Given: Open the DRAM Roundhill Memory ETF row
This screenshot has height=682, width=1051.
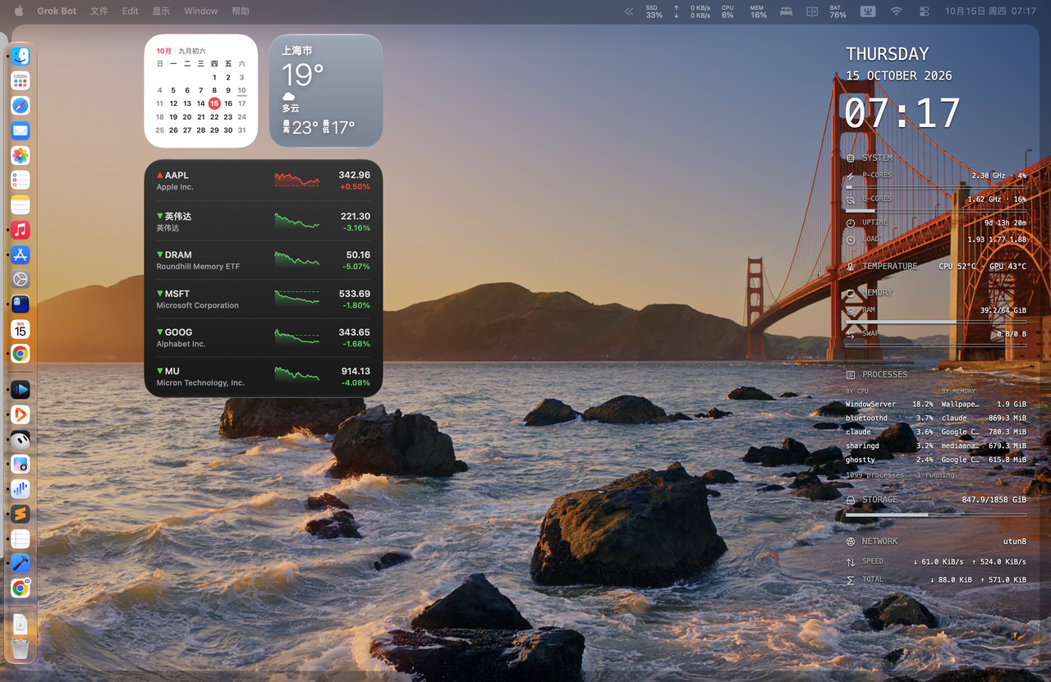Looking at the screenshot, I should [x=264, y=260].
